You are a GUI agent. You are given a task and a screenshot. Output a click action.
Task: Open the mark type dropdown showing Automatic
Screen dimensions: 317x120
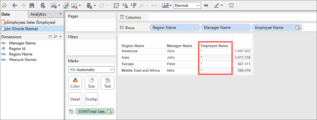tap(91, 70)
